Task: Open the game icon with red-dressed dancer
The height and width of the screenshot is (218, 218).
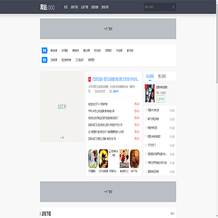Action: pos(124,159)
